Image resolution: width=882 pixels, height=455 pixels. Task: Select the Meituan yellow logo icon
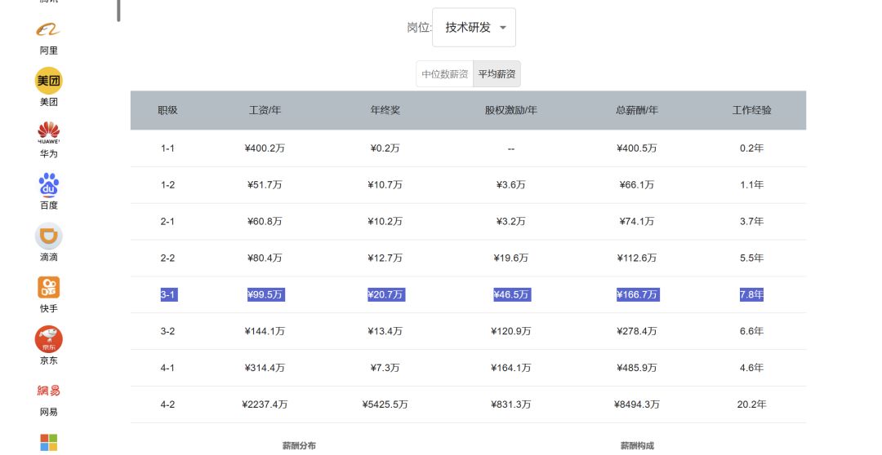(48, 81)
